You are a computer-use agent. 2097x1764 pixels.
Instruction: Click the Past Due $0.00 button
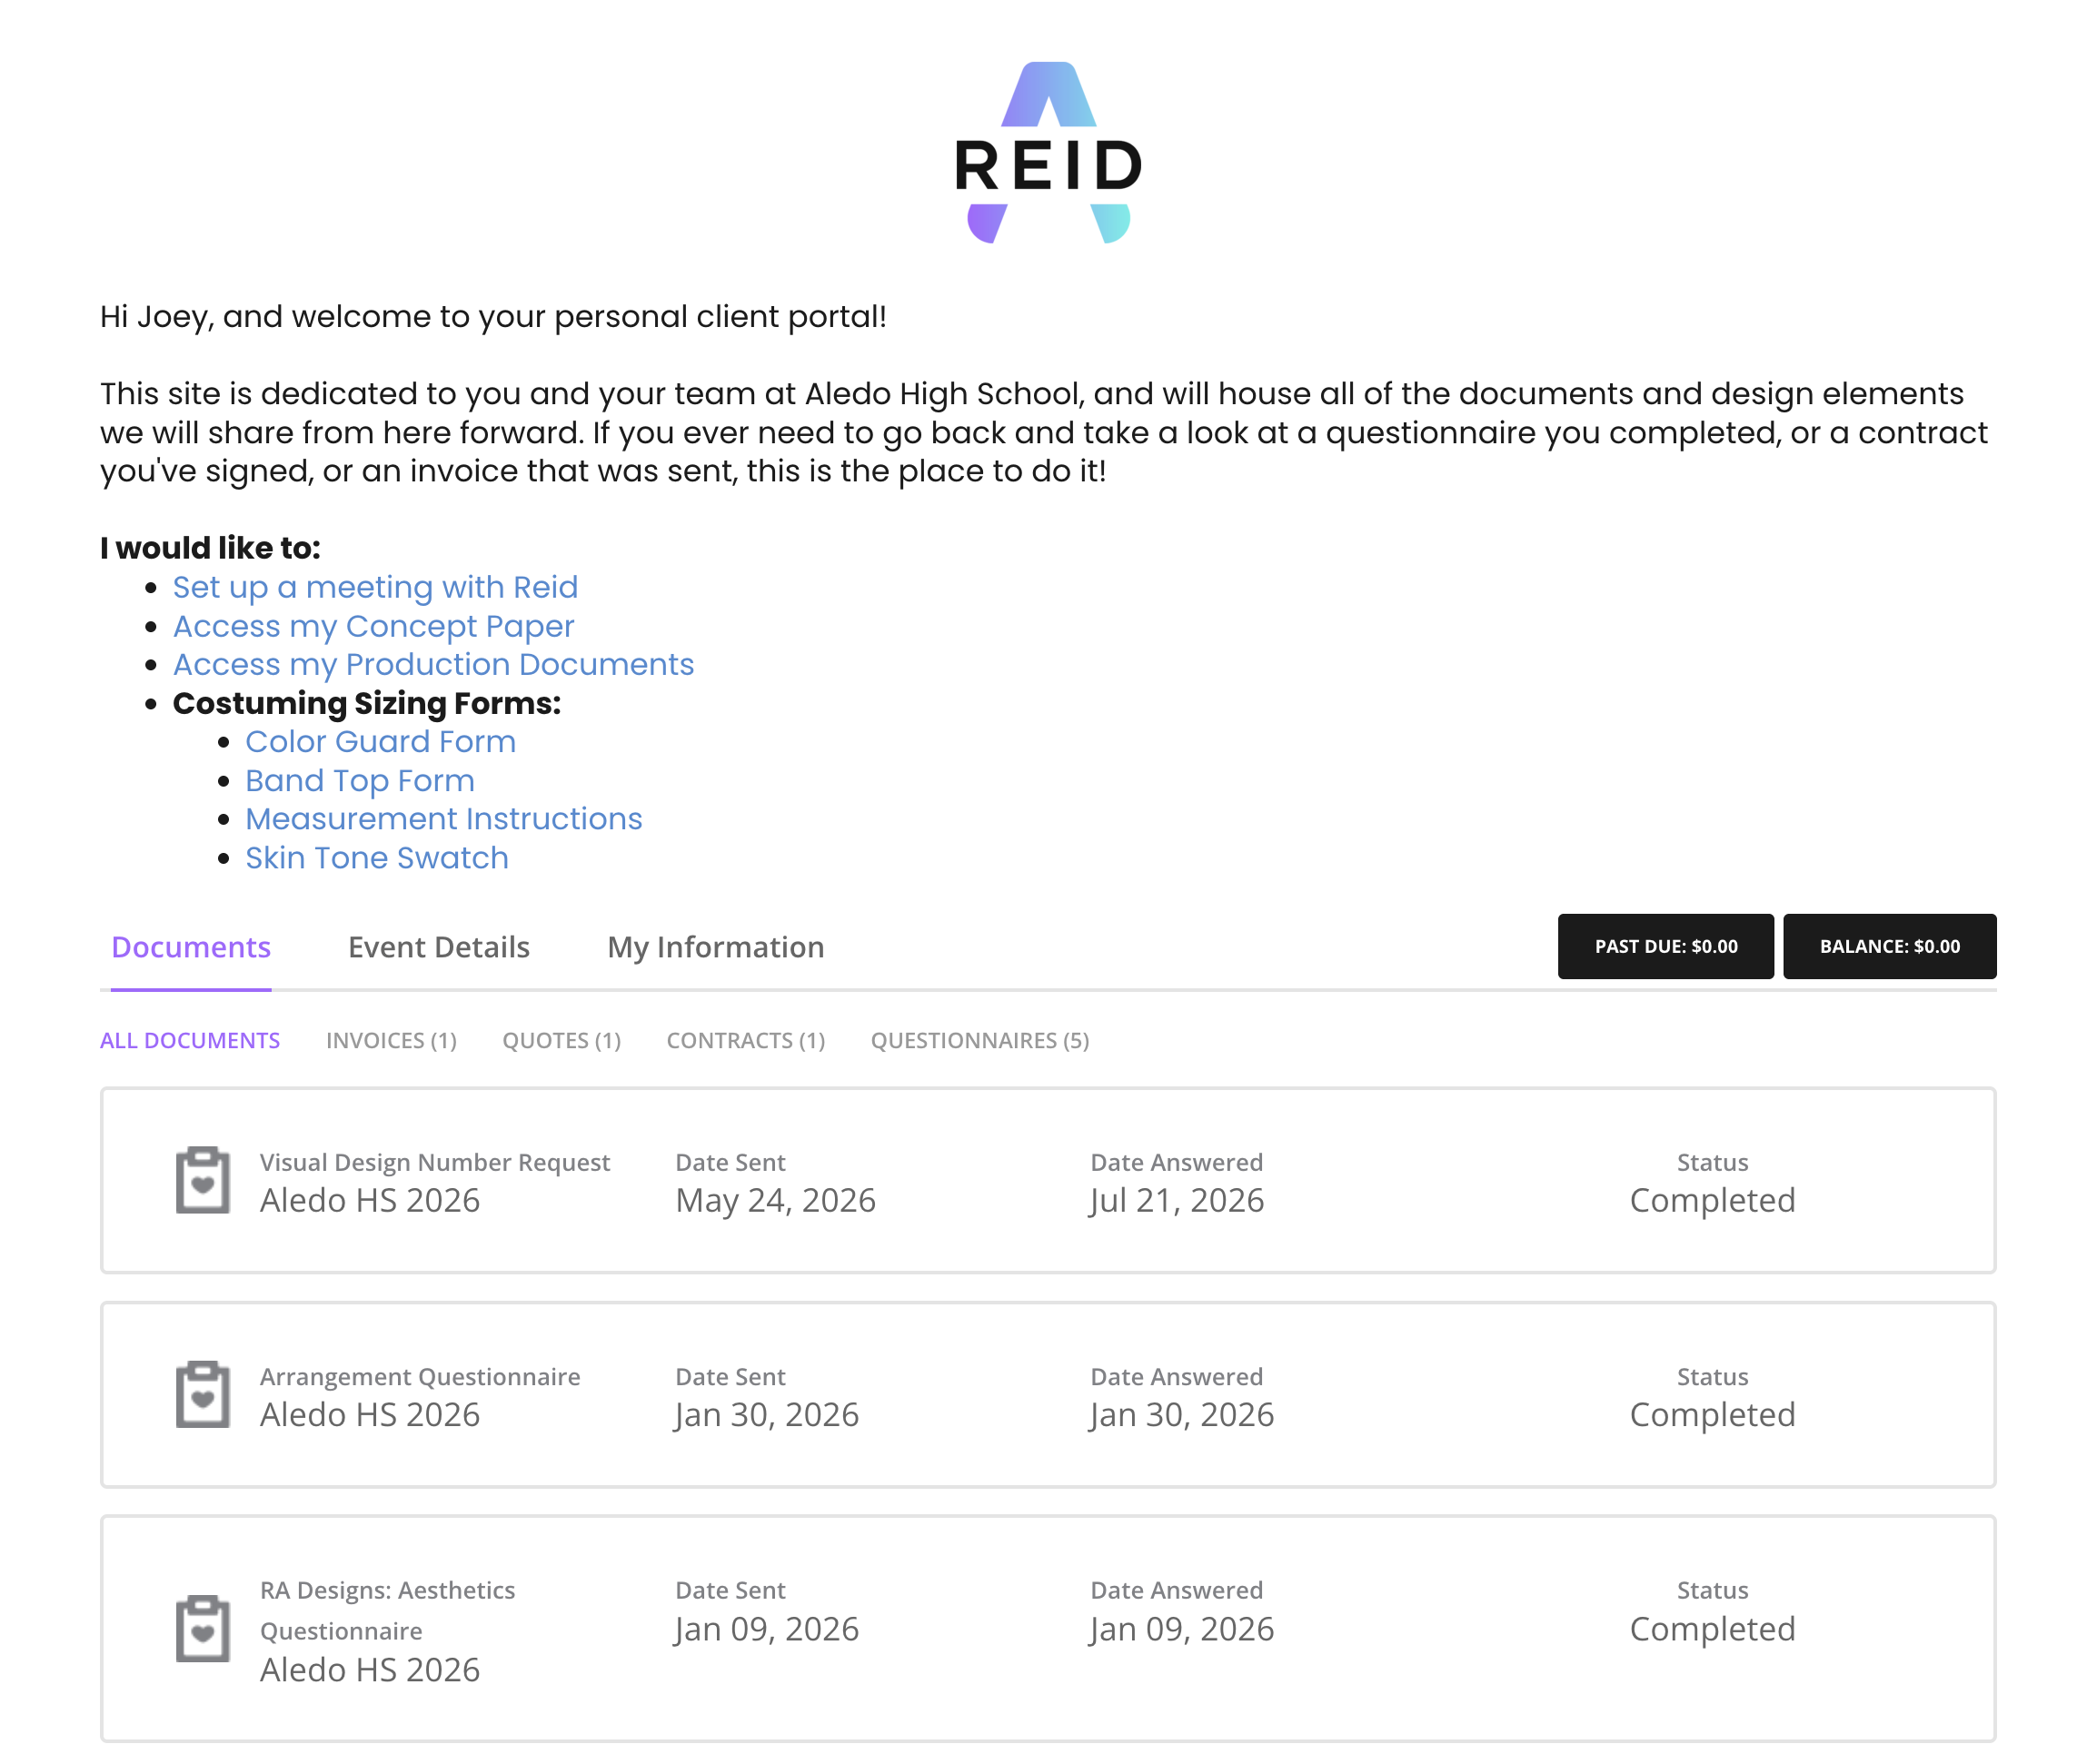click(x=1666, y=946)
